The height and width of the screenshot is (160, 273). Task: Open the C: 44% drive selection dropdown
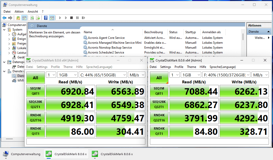103,75
